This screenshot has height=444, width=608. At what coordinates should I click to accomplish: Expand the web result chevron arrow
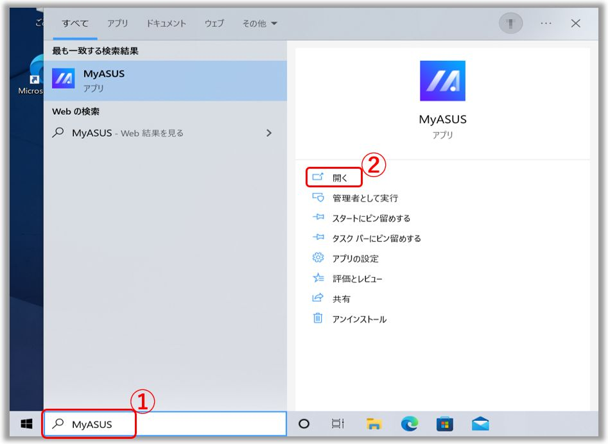click(x=269, y=133)
